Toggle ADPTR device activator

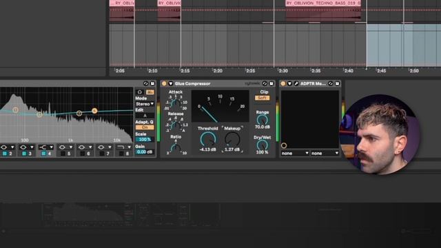(283, 83)
